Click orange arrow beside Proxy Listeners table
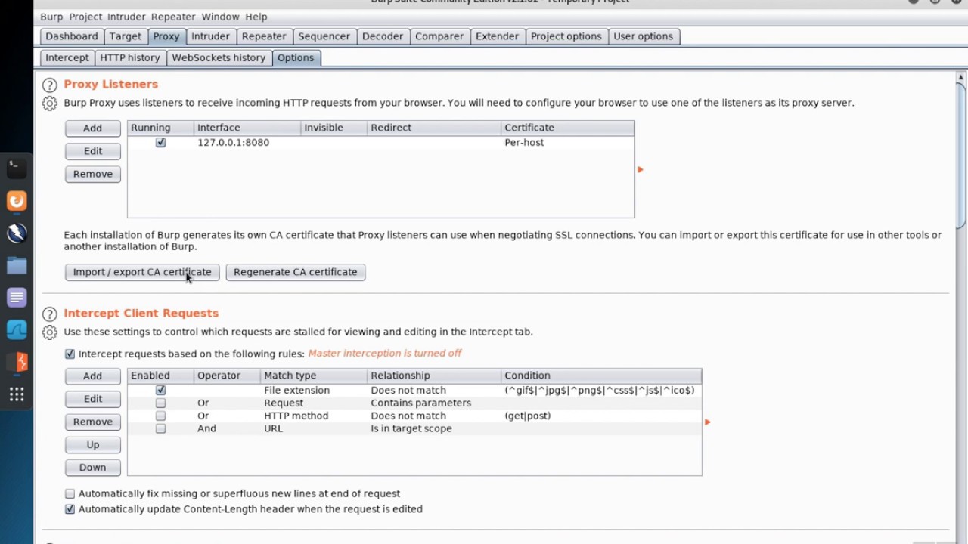This screenshot has width=968, height=544. (x=640, y=169)
